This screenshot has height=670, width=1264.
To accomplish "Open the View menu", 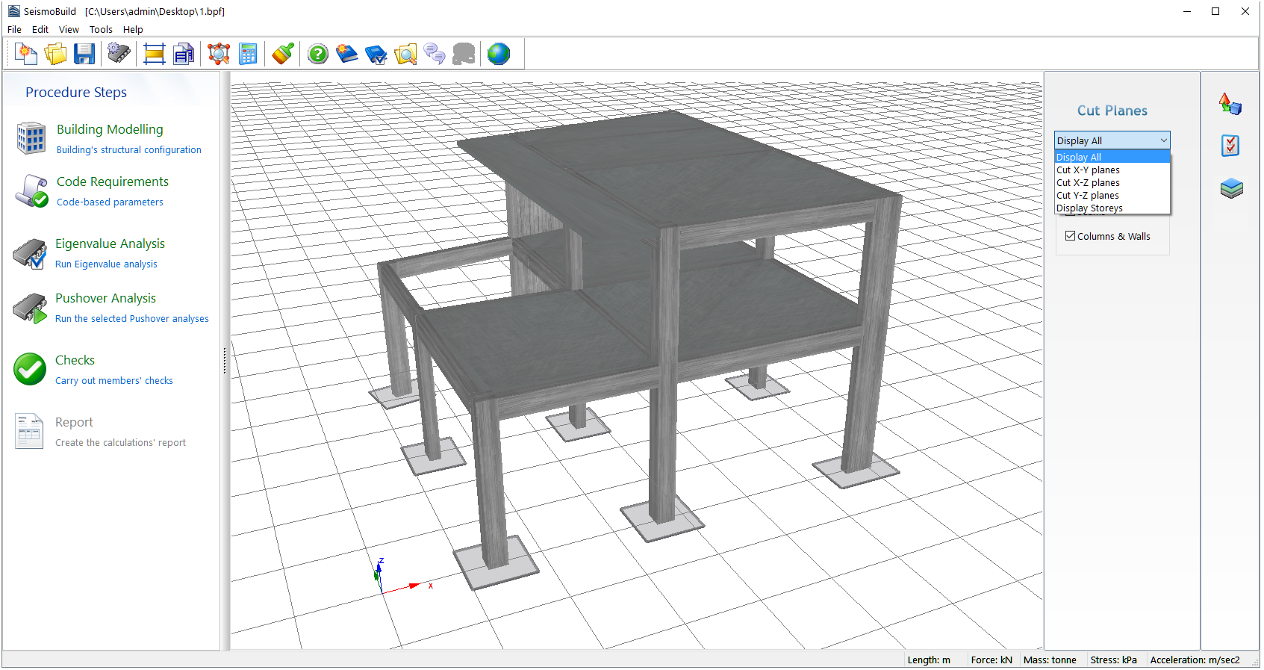I will click(x=69, y=30).
